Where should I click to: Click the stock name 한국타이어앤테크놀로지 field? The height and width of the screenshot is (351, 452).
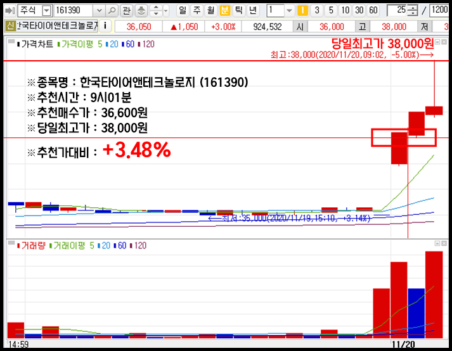(x=57, y=26)
